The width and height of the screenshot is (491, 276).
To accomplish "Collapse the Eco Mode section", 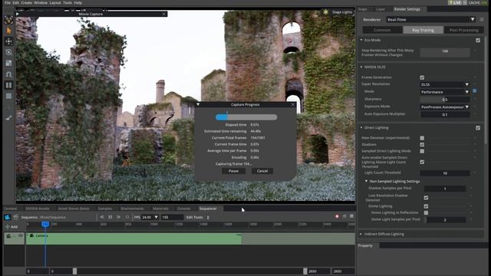I will coord(361,40).
